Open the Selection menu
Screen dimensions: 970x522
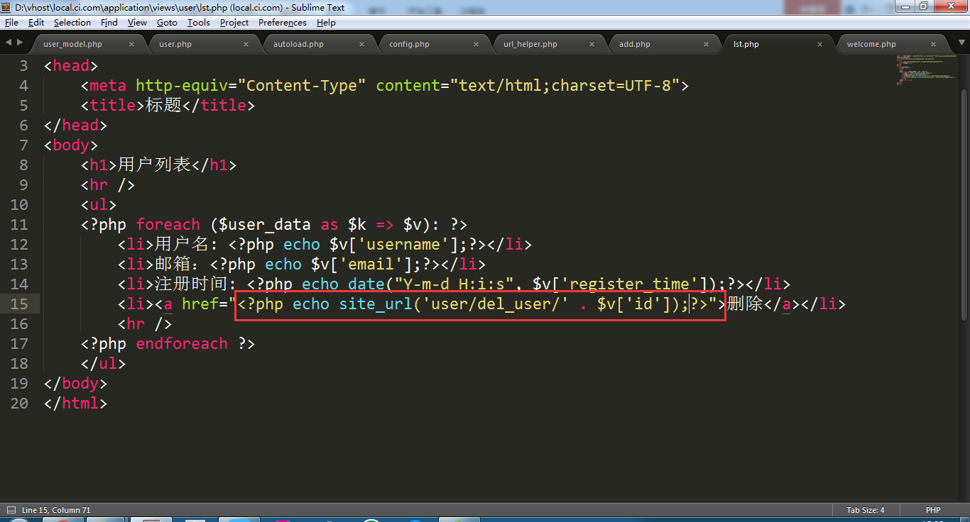[x=72, y=23]
